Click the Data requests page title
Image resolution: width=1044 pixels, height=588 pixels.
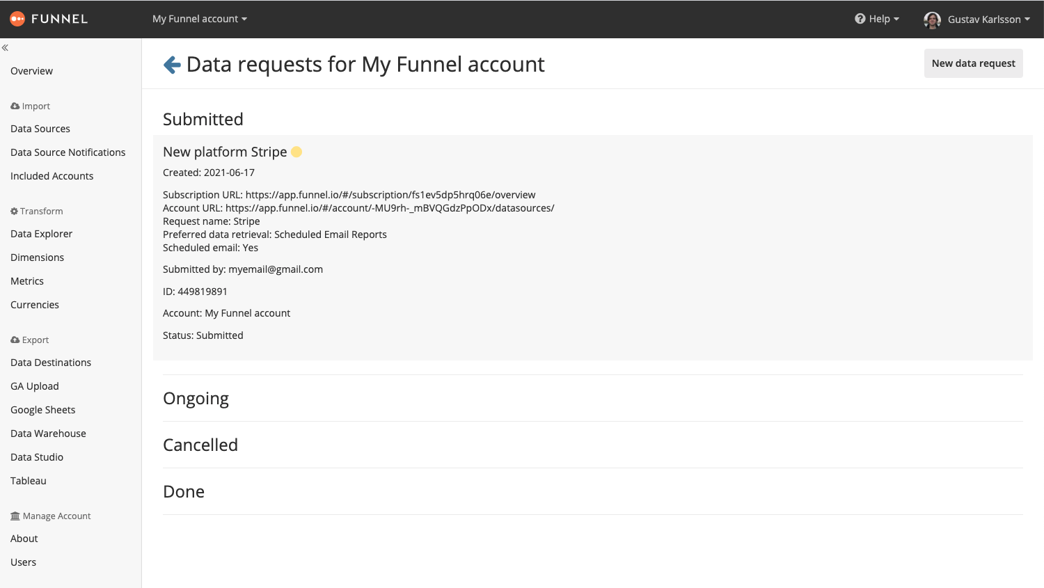click(x=365, y=65)
